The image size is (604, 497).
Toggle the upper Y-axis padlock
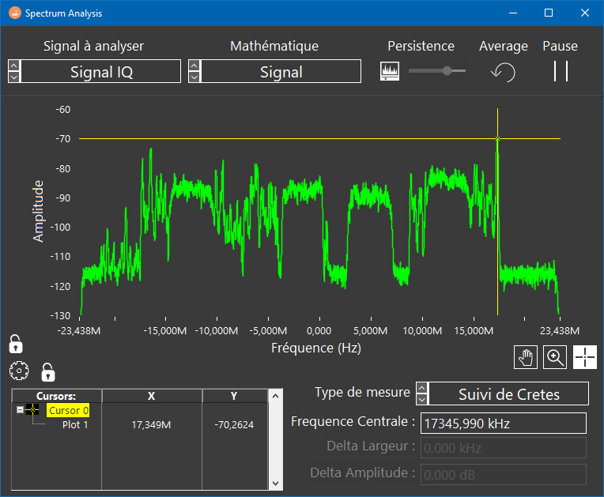tap(15, 344)
